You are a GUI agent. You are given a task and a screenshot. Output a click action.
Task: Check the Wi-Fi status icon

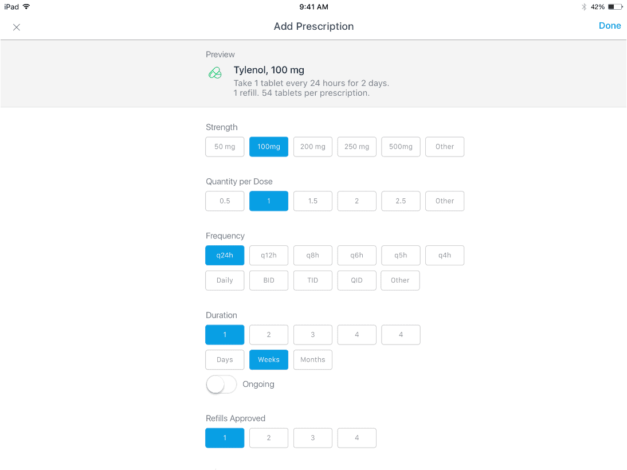coord(26,7)
